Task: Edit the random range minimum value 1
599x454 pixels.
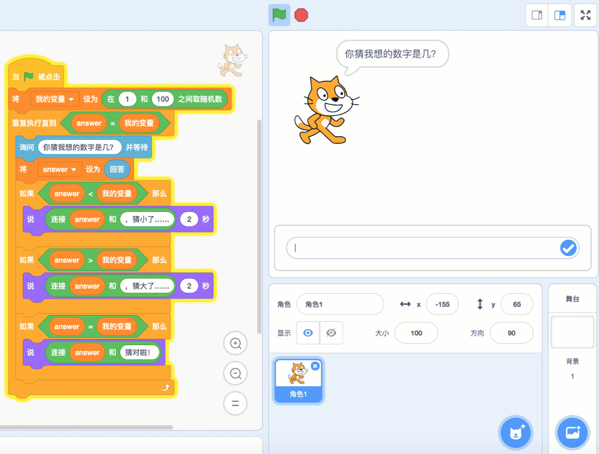Action: click(x=127, y=99)
